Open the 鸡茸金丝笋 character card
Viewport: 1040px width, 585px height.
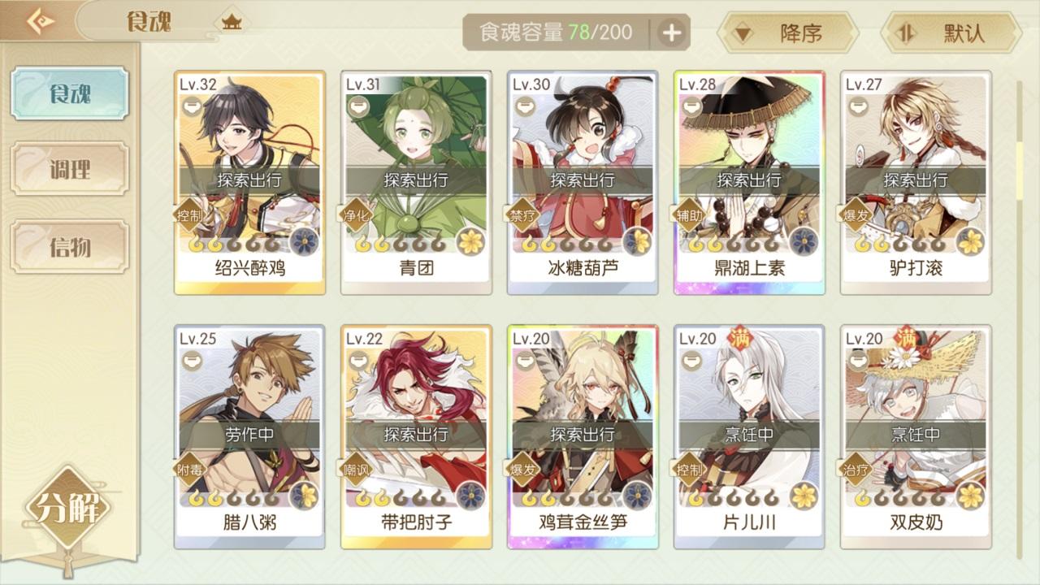click(583, 437)
